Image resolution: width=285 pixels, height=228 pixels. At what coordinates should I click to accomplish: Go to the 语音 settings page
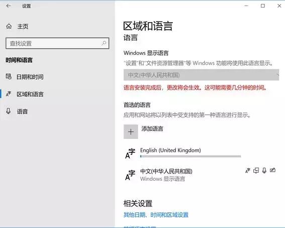tap(22, 111)
